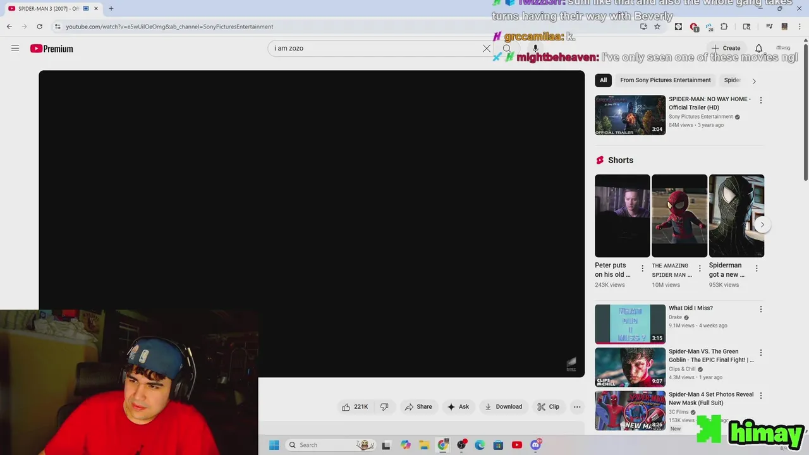Open 'Spiderman got a new' Short thumbnail
The width and height of the screenshot is (809, 455).
(736, 216)
